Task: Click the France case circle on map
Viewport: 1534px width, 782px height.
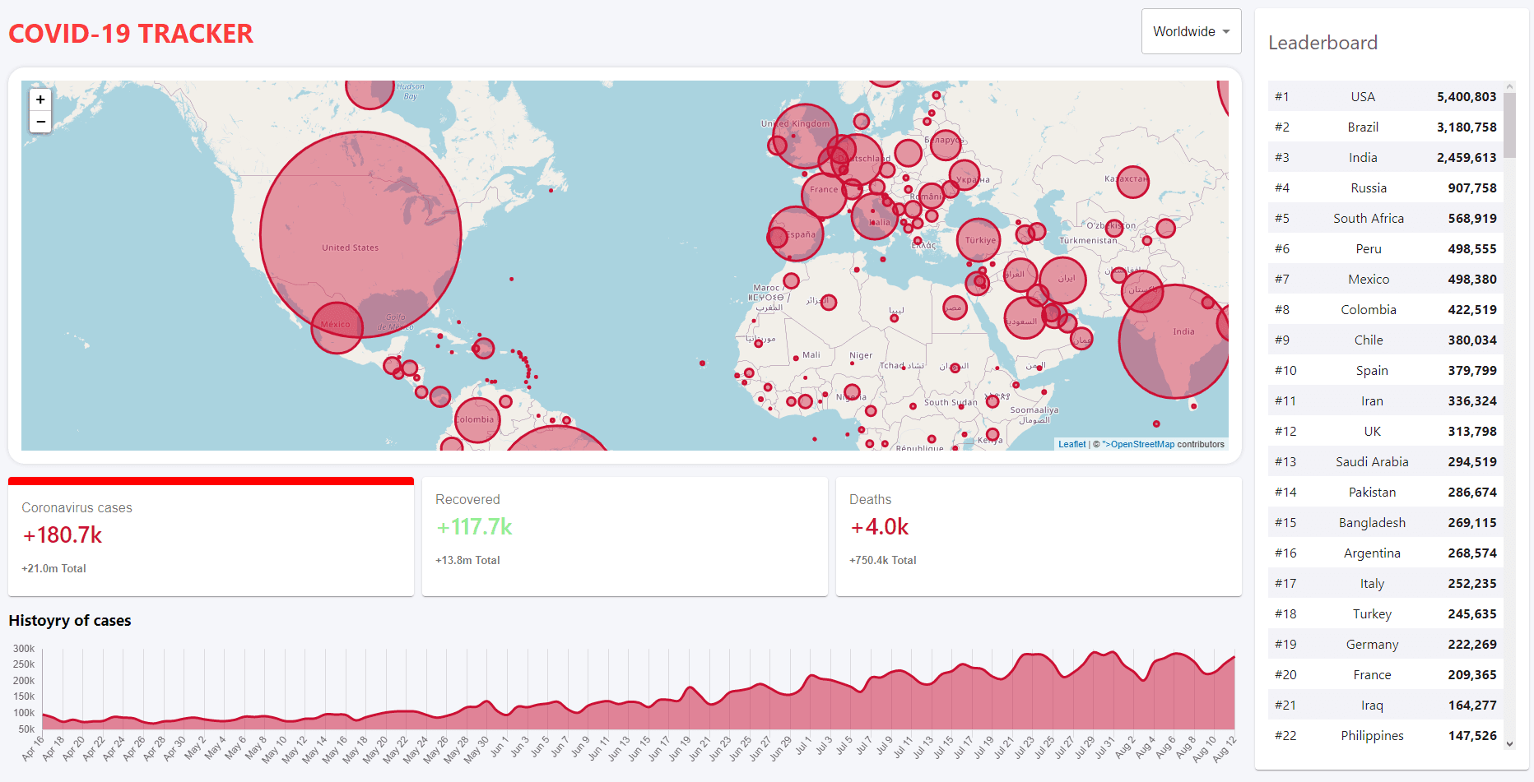Action: coord(825,195)
